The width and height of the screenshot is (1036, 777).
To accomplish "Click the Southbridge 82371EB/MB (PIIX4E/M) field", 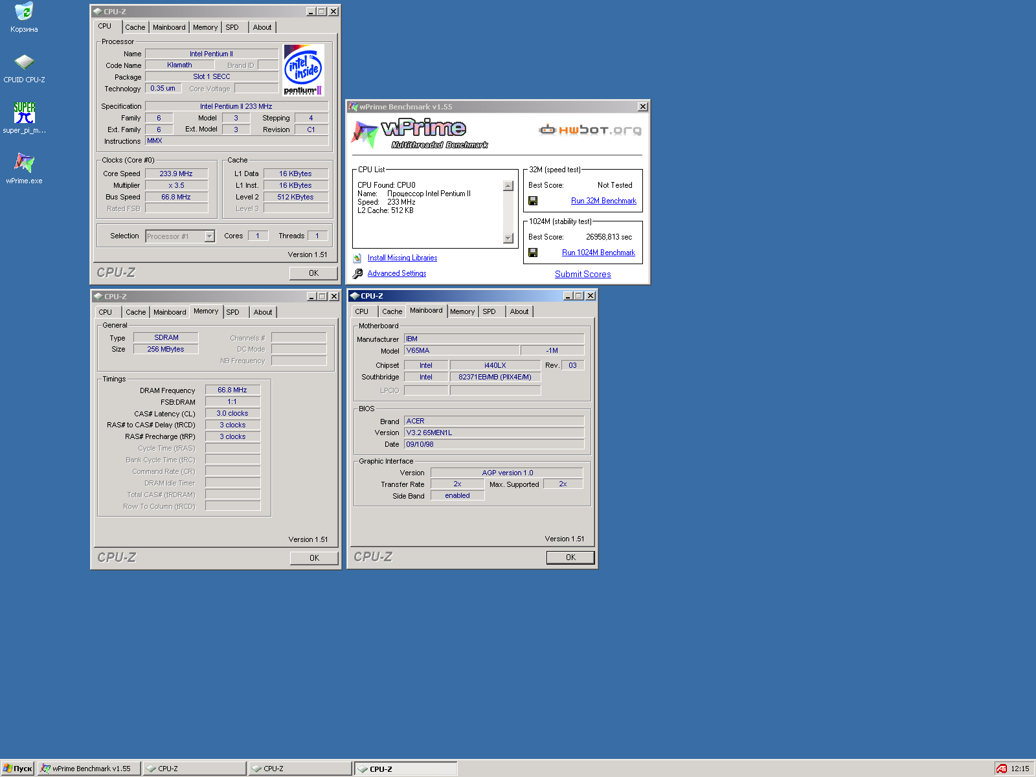I will pyautogui.click(x=495, y=377).
